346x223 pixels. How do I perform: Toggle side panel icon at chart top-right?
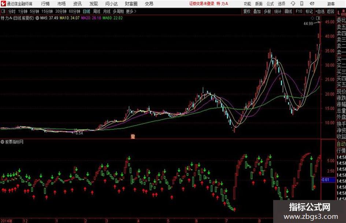point(318,18)
